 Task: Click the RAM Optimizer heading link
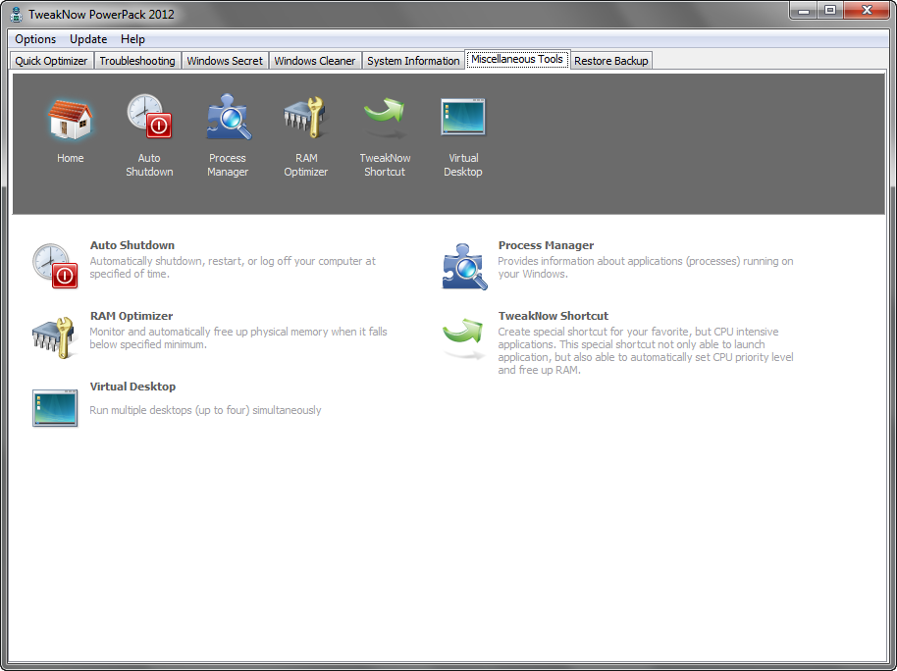pos(132,316)
